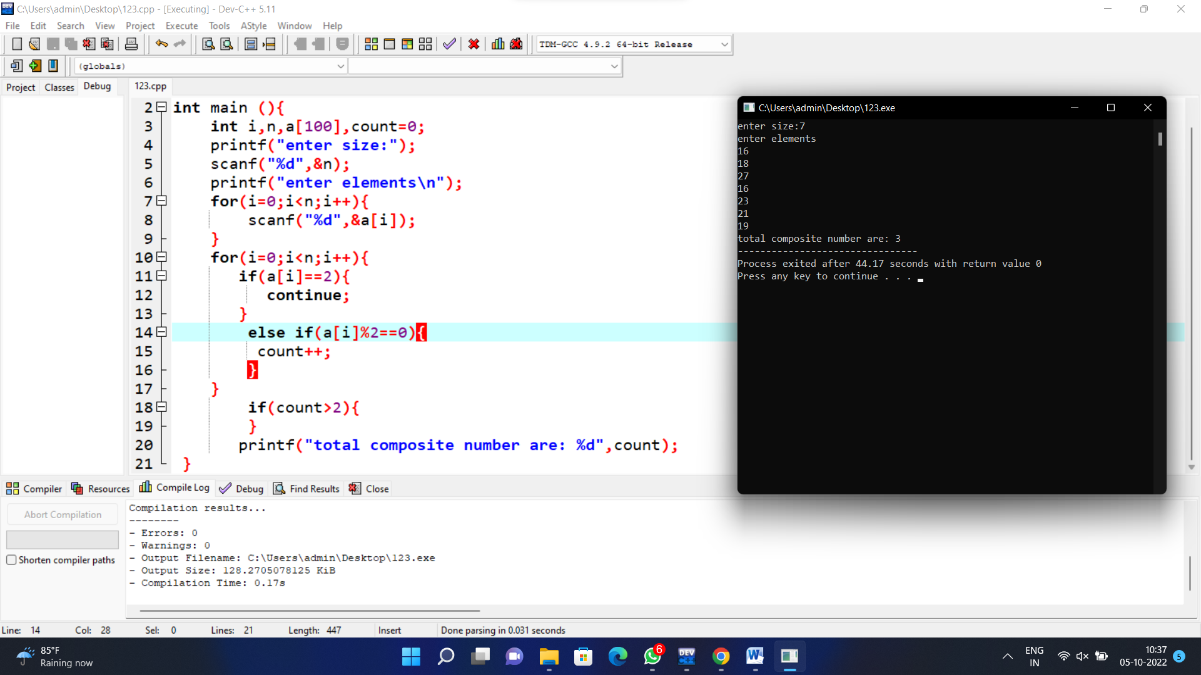Close the report panel via the Close button
Screen dimensions: 1201x675
point(368,488)
